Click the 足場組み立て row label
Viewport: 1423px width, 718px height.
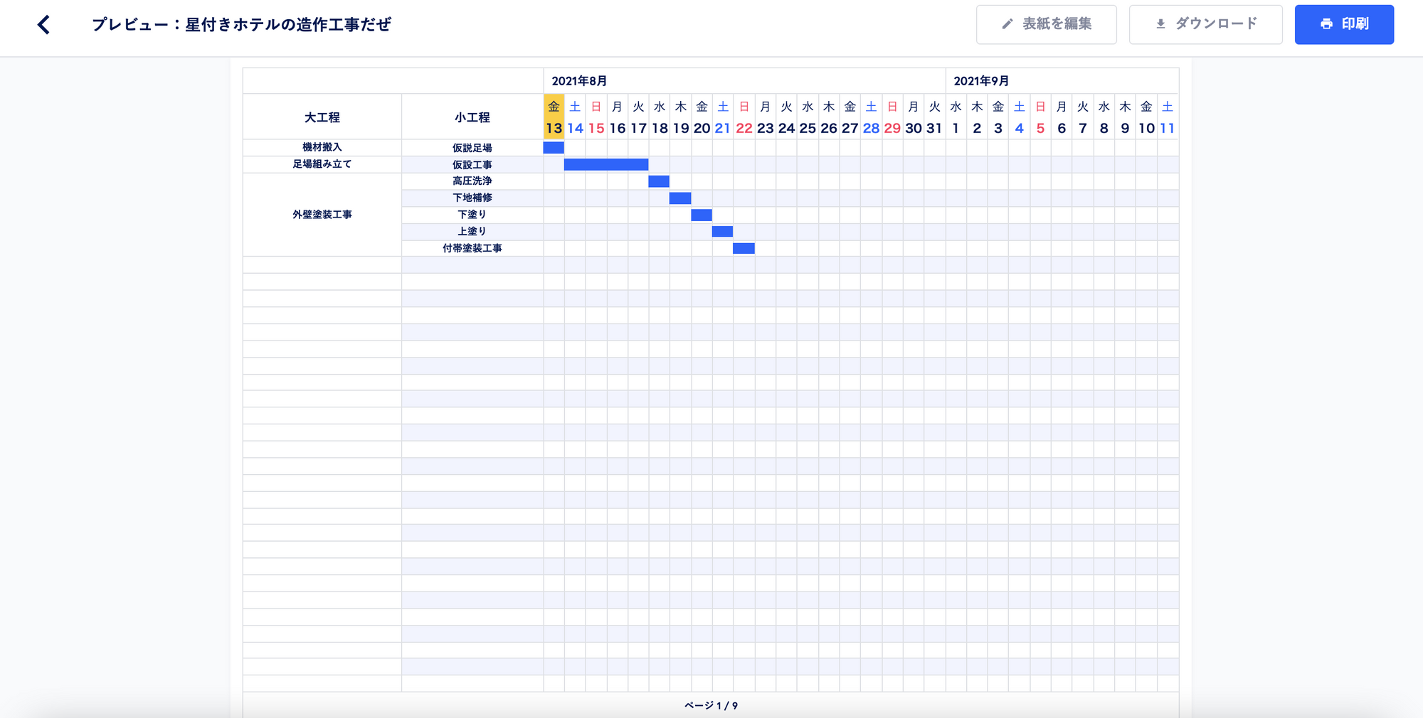click(x=322, y=164)
